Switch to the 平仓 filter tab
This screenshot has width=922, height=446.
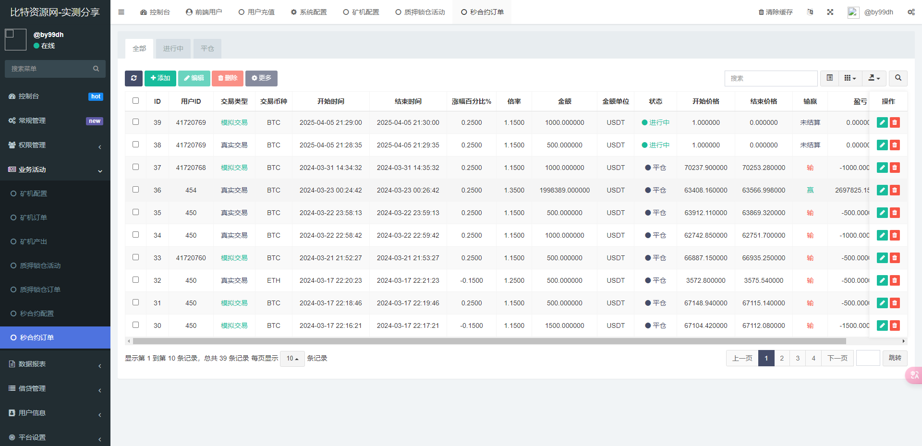(x=207, y=48)
